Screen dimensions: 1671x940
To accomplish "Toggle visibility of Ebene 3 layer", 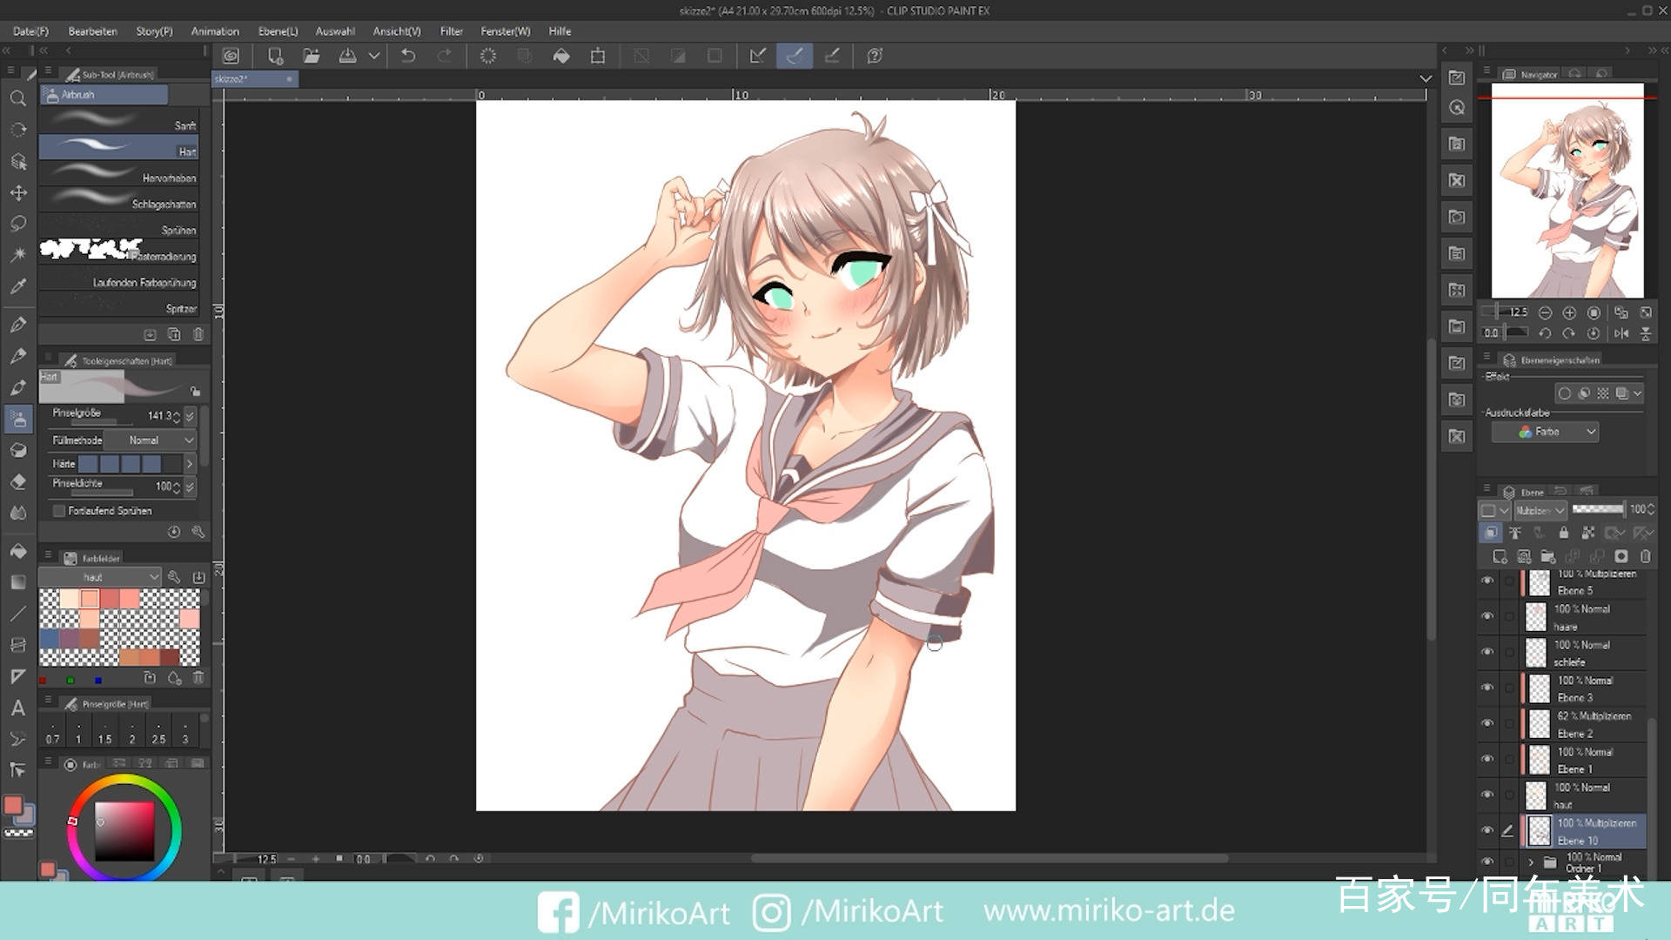I will point(1487,688).
